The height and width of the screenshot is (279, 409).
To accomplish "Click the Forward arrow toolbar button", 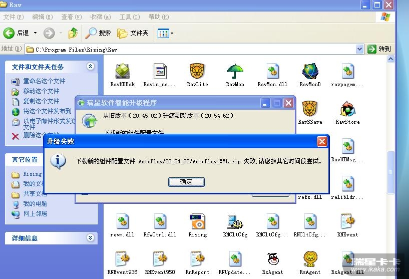I will tap(49, 33).
